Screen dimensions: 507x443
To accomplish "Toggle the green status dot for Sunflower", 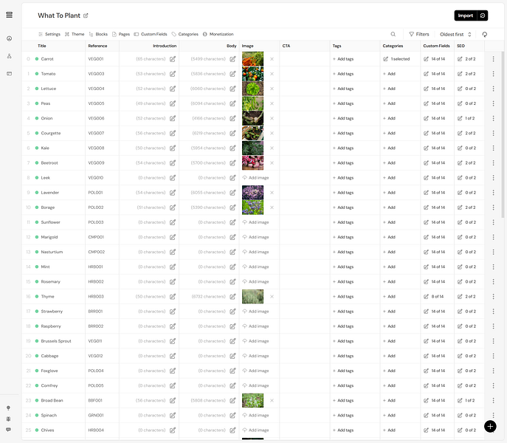I will pos(37,222).
